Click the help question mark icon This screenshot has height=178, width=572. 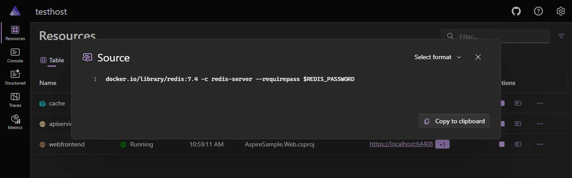pos(538,12)
